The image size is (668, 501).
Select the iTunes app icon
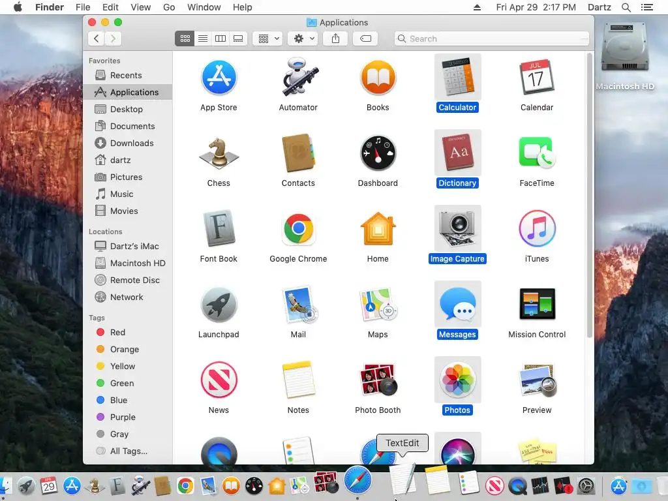pyautogui.click(x=537, y=229)
